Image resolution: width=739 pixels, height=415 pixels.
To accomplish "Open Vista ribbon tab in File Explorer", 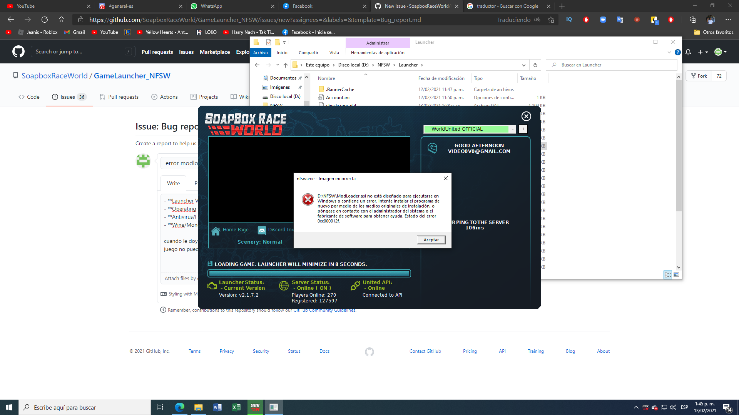I will coord(334,53).
